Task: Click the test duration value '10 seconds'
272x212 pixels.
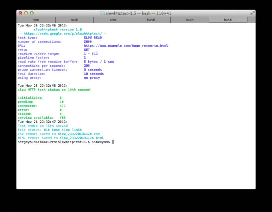Action: pos(94,74)
